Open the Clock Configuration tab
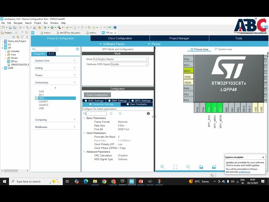Image resolution: width=269 pixels, height=202 pixels. click(x=120, y=38)
